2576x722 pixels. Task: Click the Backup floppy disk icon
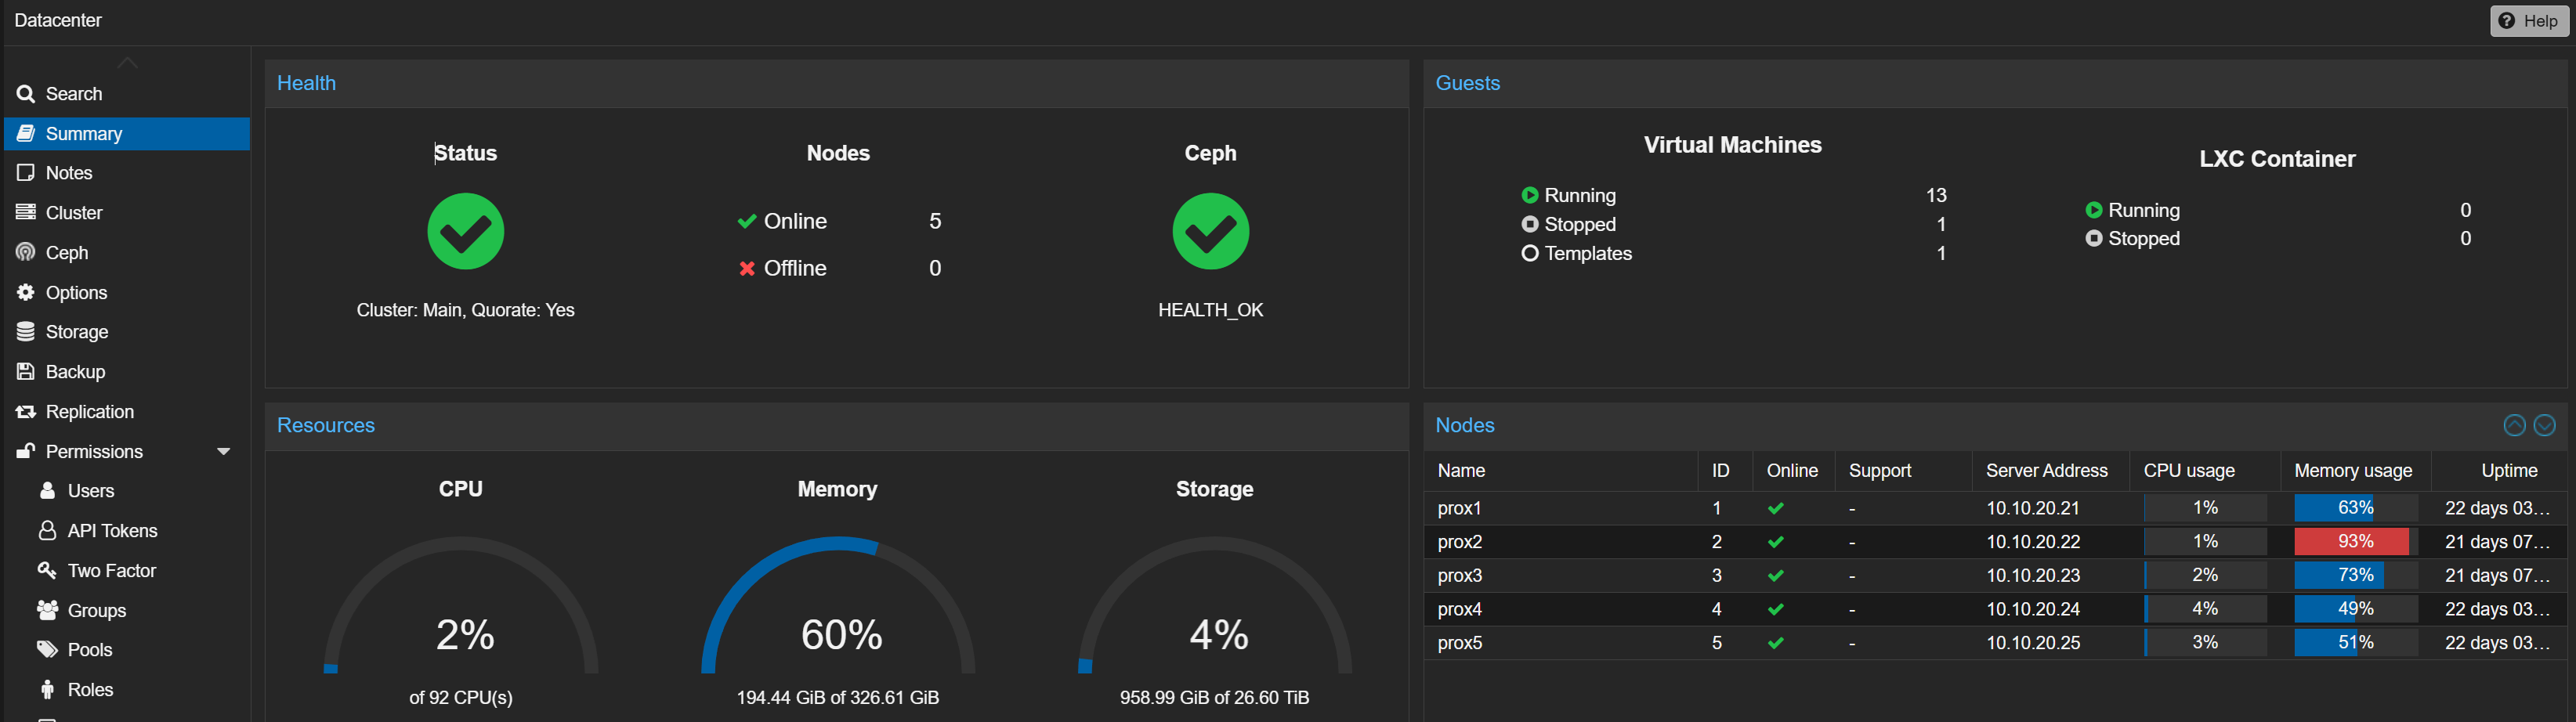(x=26, y=372)
